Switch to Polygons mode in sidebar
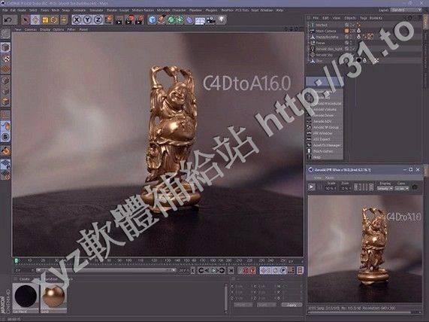The image size is (429, 322). [5, 102]
